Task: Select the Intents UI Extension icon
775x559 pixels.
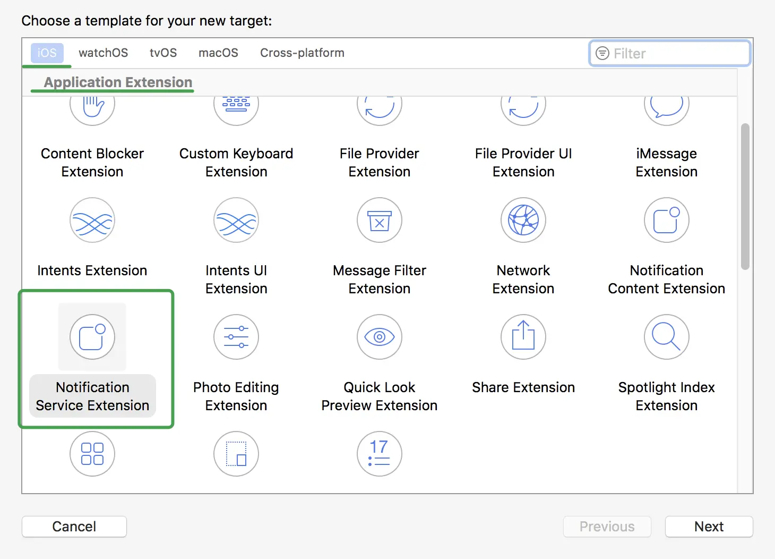Action: tap(236, 220)
